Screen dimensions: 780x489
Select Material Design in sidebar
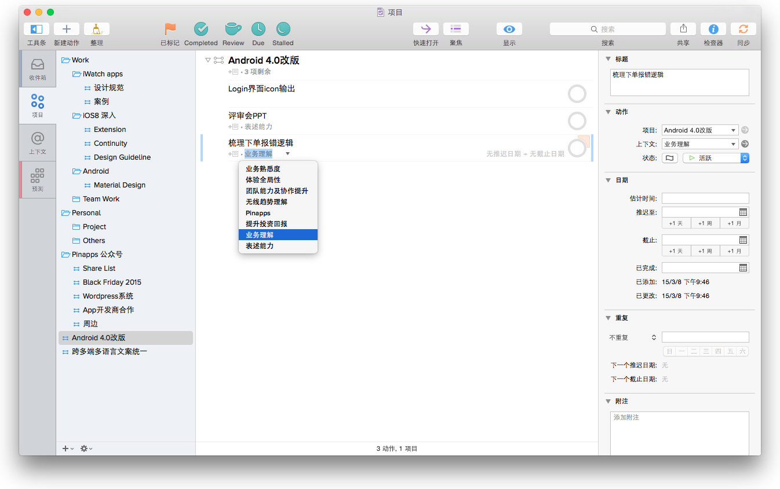pyautogui.click(x=119, y=185)
